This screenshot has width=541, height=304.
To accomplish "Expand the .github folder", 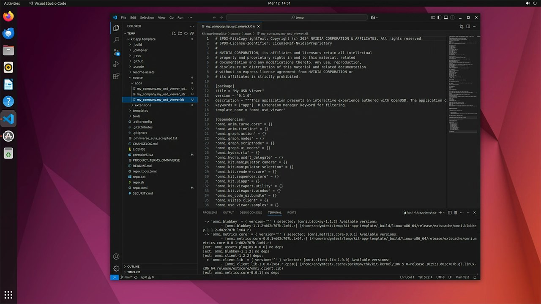I will (x=130, y=61).
